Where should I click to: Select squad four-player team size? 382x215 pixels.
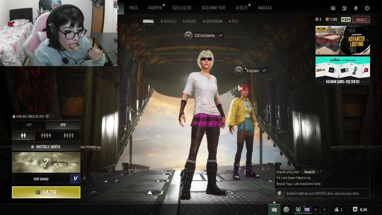(x=46, y=136)
